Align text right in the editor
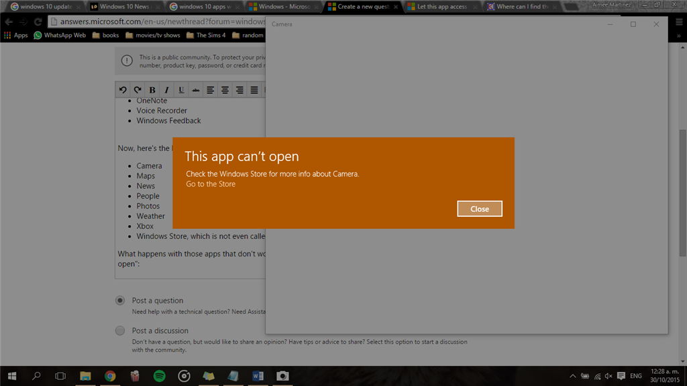This screenshot has width=687, height=386. coord(240,90)
